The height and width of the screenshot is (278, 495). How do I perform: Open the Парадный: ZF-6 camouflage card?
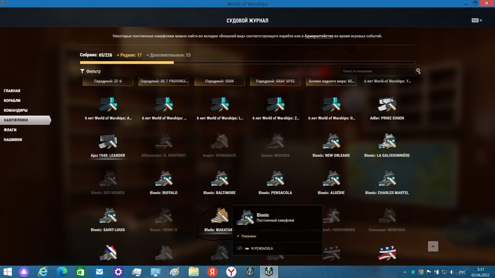tap(108, 82)
